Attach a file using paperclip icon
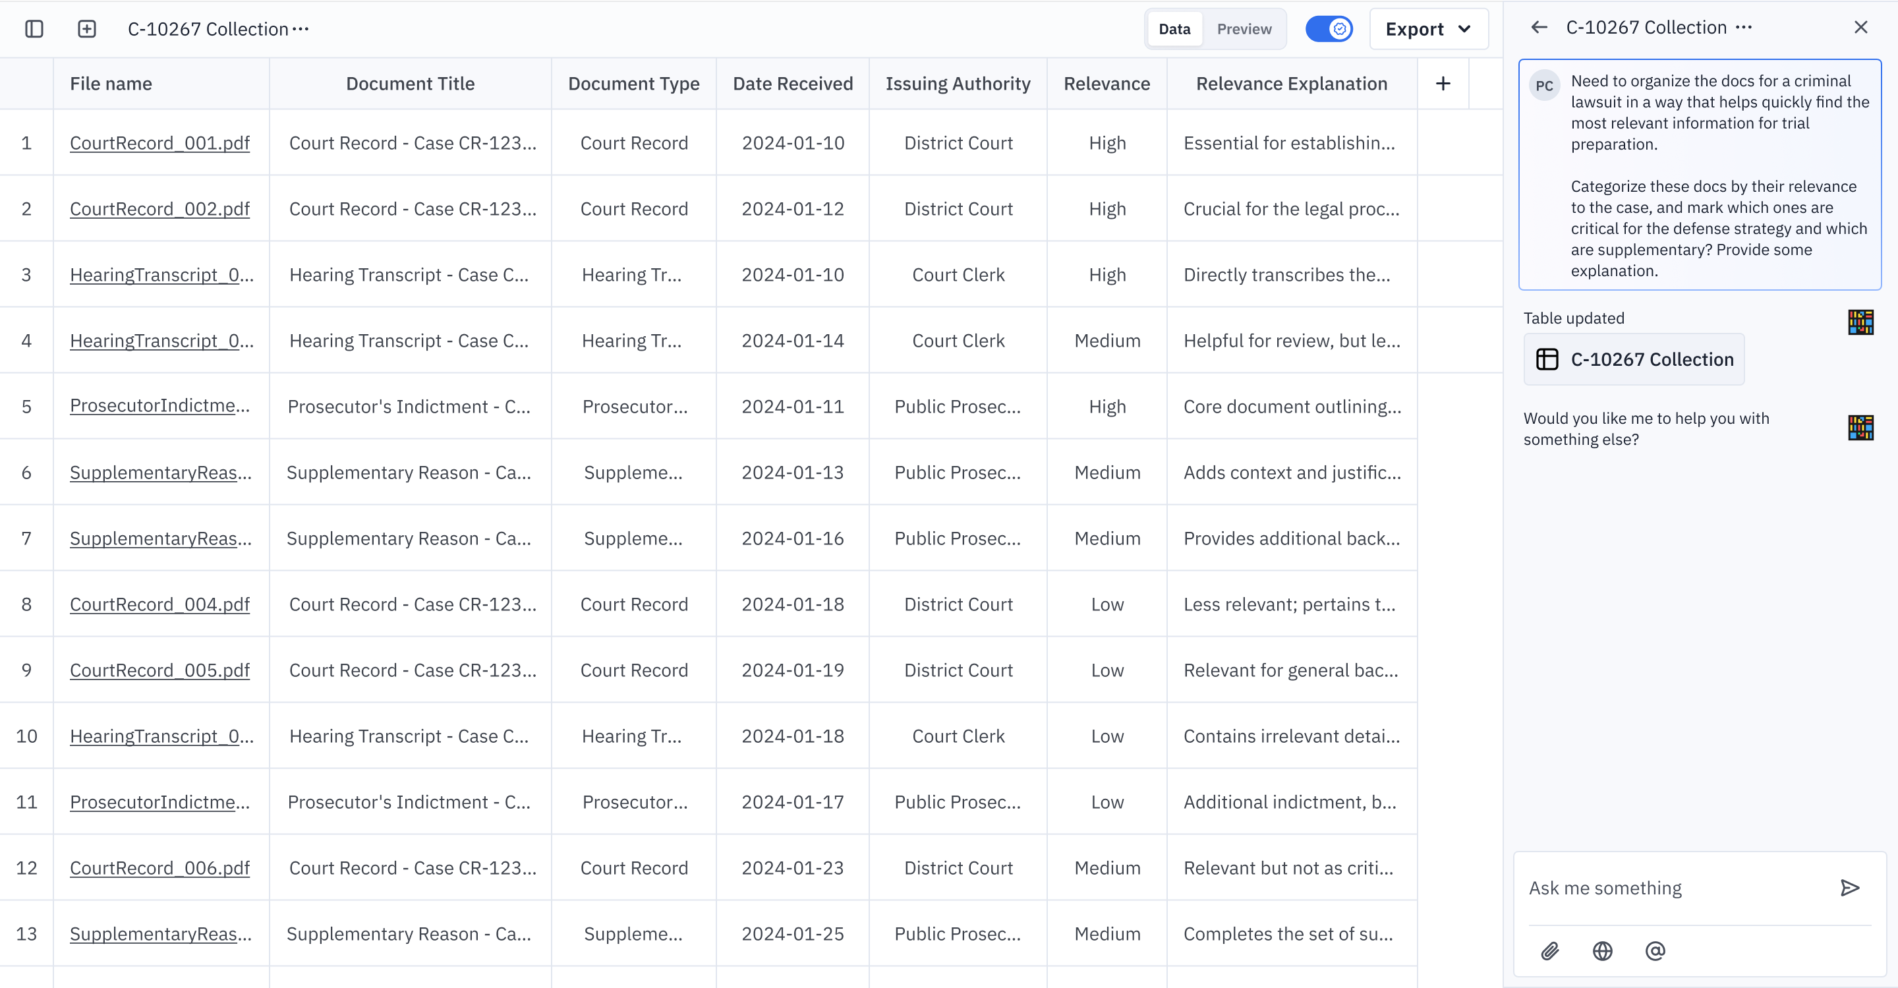Viewport: 1898px width, 988px height. 1549,950
